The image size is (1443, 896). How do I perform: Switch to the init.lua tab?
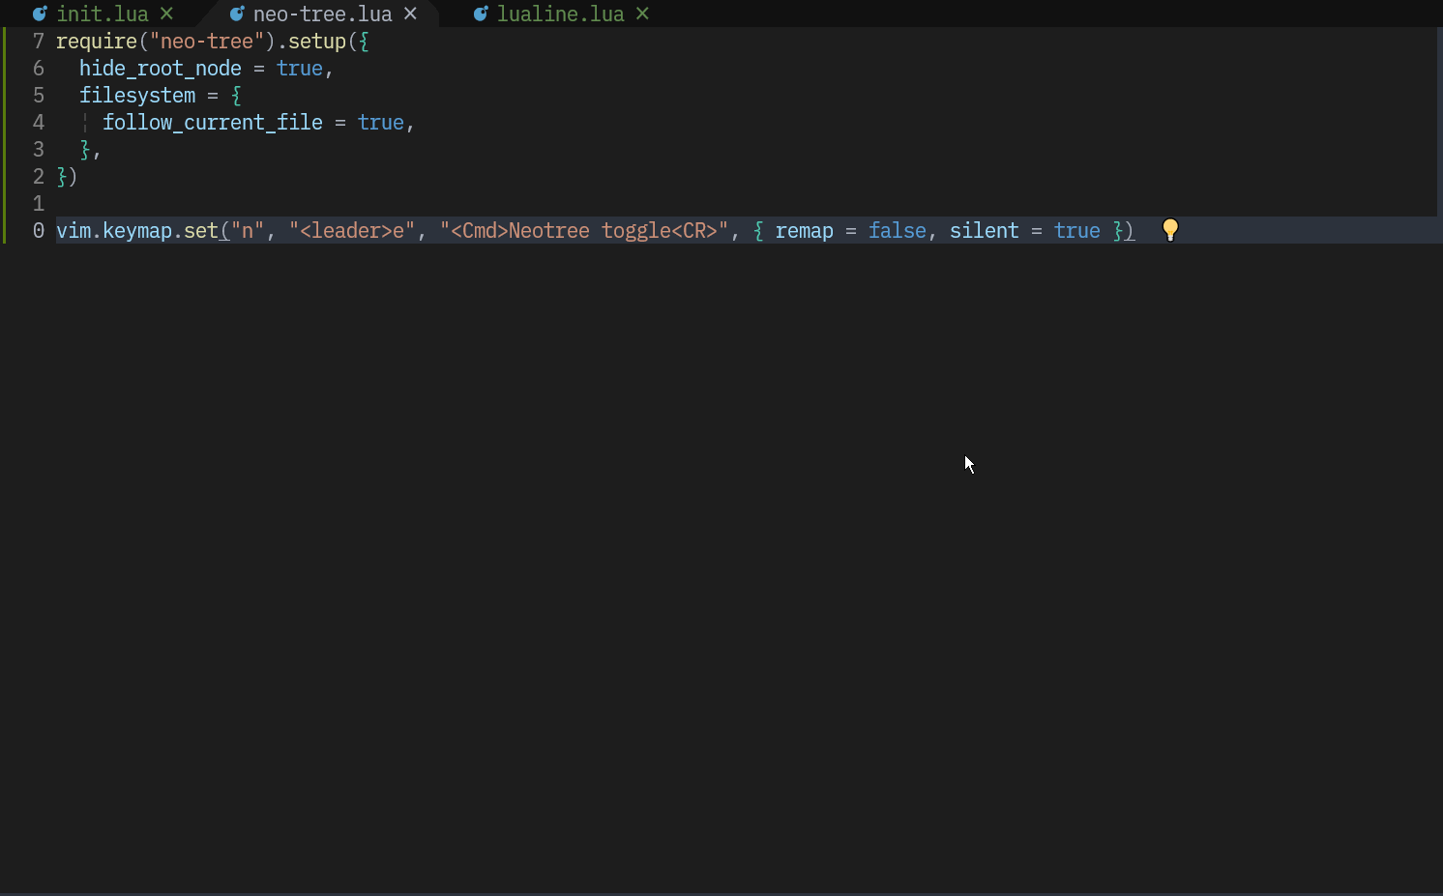[x=103, y=14]
